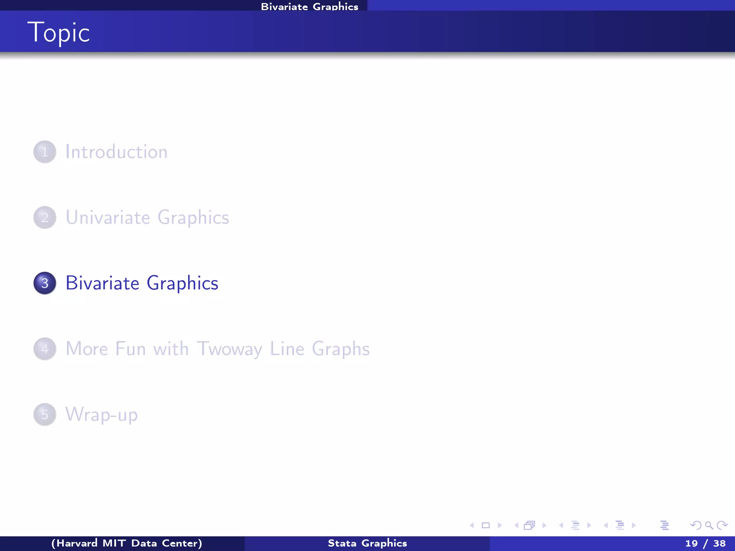
Task: Click the magnifier search icon
Action: [x=709, y=526]
